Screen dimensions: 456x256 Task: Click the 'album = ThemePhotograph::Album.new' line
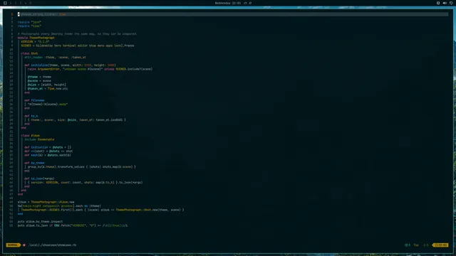point(46,202)
